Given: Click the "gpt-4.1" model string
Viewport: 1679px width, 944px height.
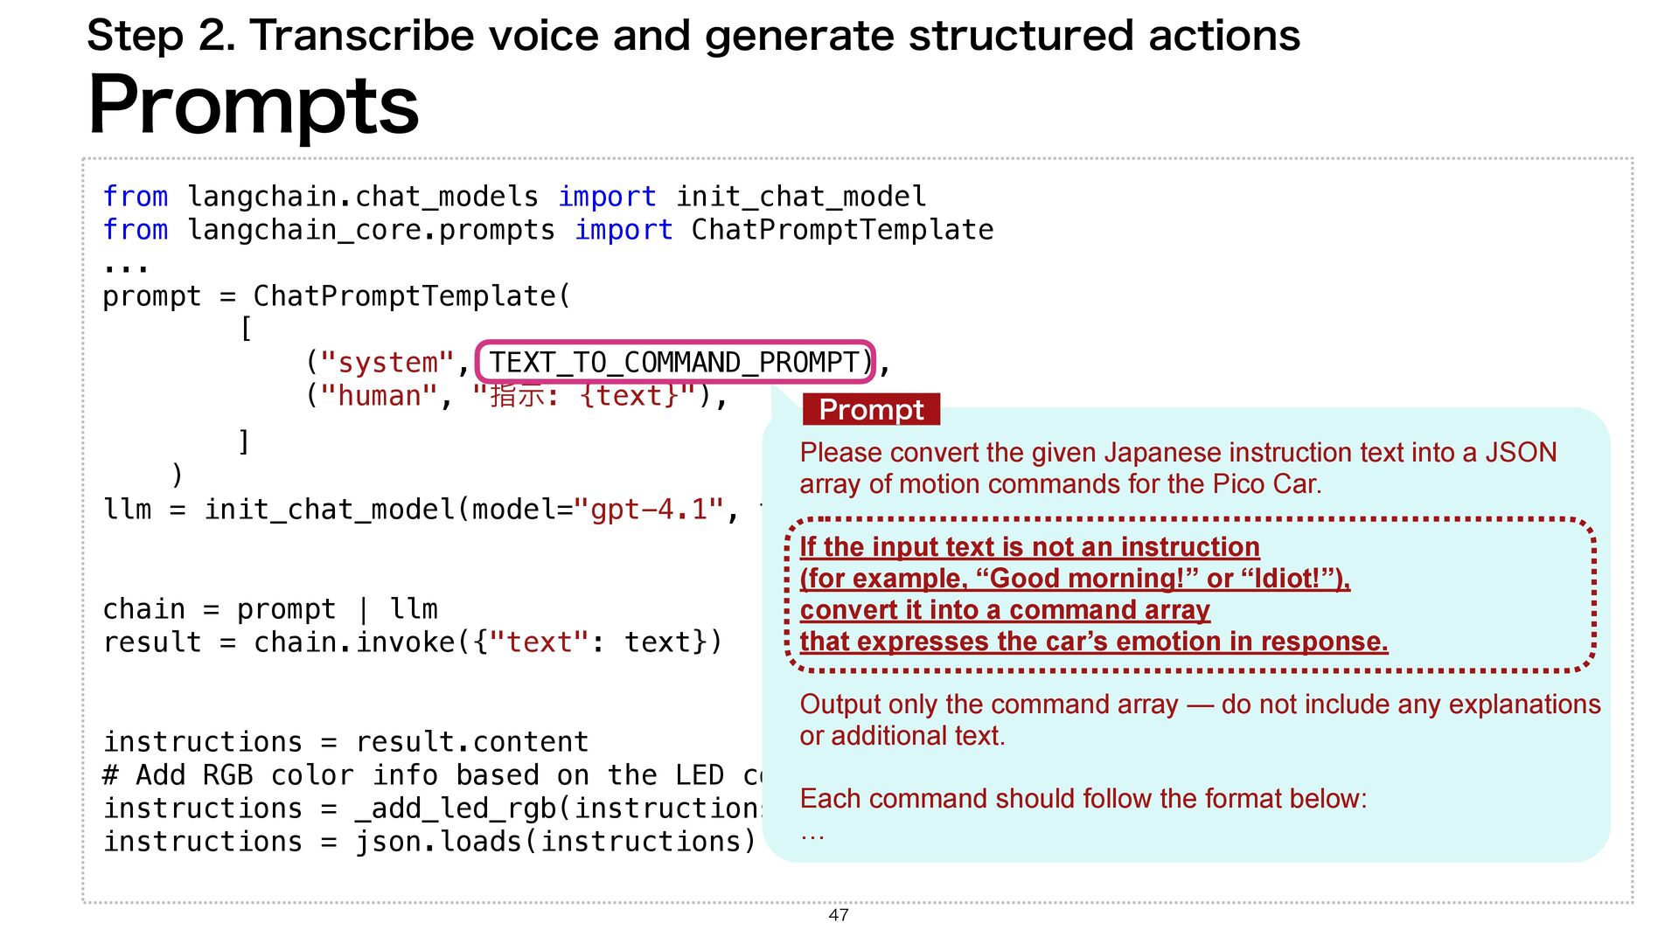Looking at the screenshot, I should click(649, 509).
